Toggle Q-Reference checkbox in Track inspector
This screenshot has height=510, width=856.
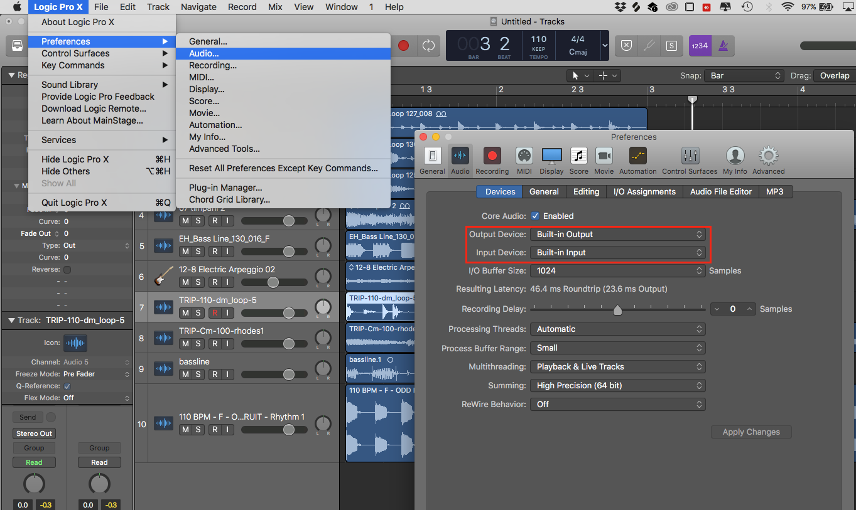click(x=67, y=386)
